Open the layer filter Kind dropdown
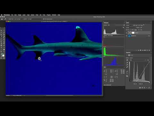This screenshot has width=154, height=116. click(129, 25)
